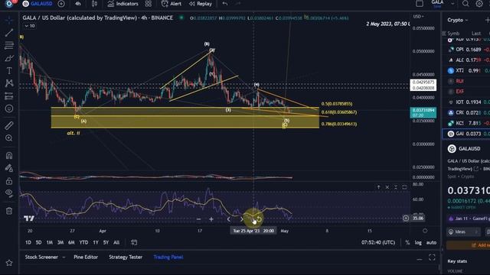490x275 pixels.
Task: Open the USD currency dropdown
Action: 419,17
